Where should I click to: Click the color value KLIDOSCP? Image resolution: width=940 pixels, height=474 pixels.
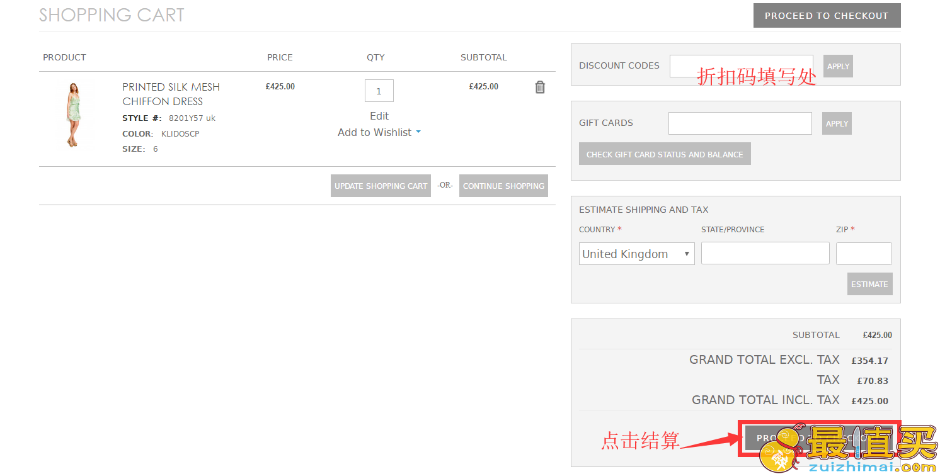point(180,133)
